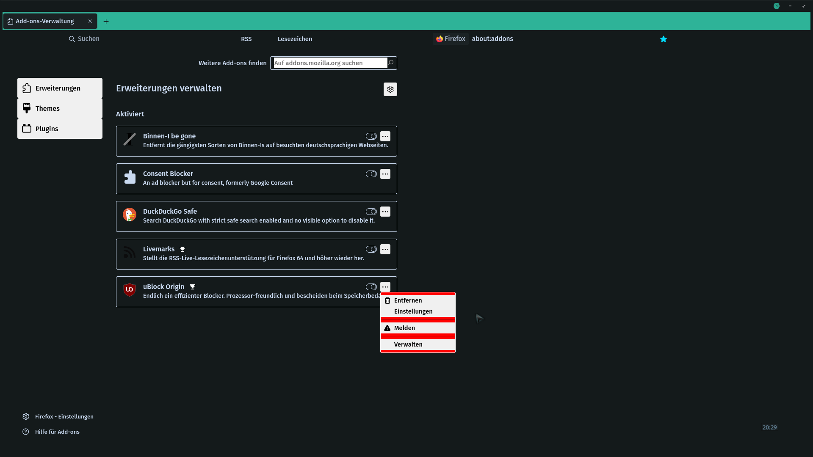Click the DuckDuckGo Safe duck icon
813x457 pixels.
coord(130,215)
